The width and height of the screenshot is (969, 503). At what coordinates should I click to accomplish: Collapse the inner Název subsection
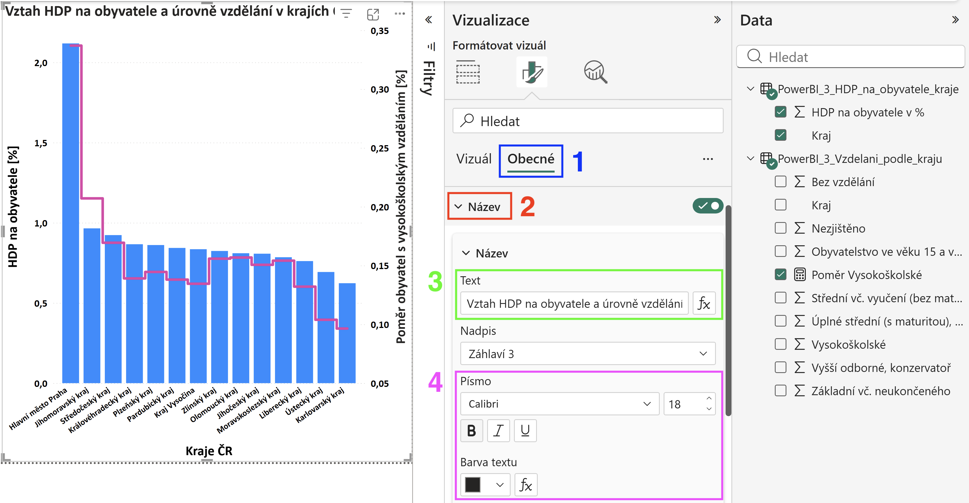pos(466,253)
